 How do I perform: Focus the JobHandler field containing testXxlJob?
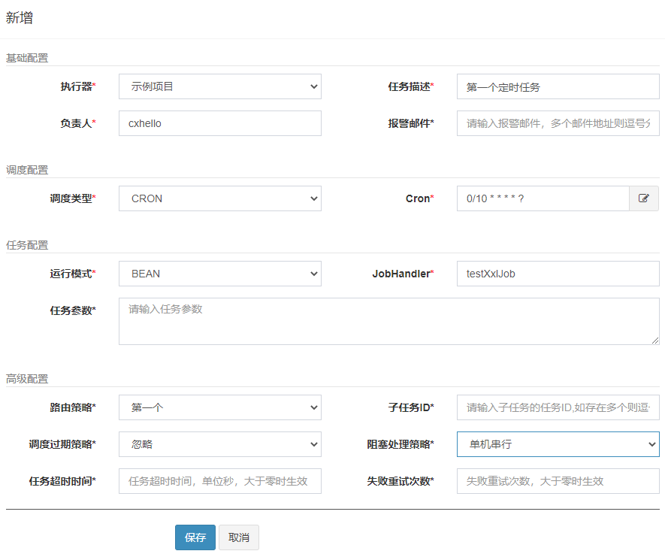(558, 274)
